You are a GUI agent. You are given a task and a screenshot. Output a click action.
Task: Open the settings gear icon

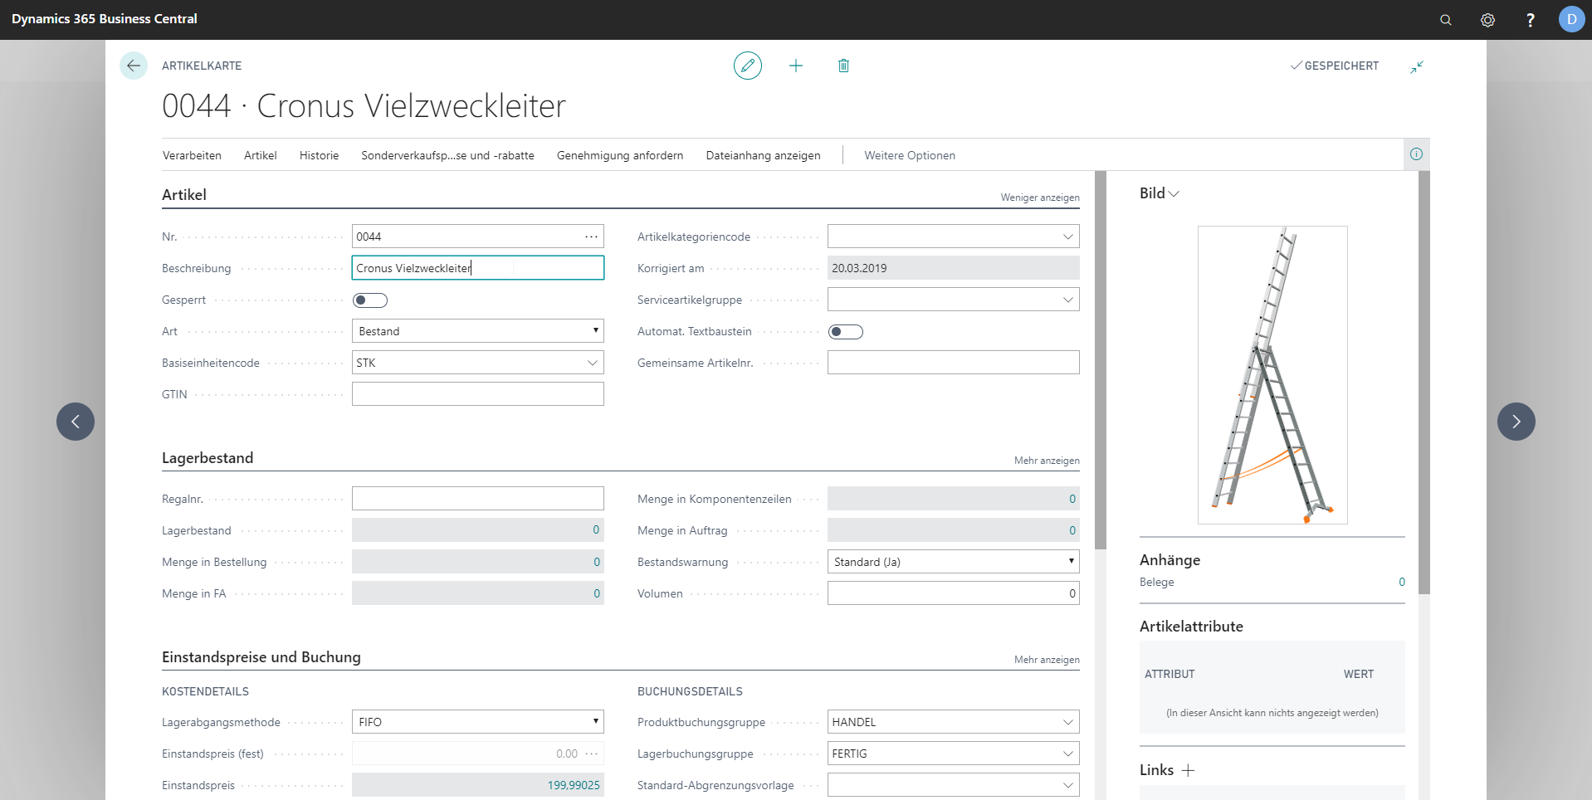coord(1488,20)
